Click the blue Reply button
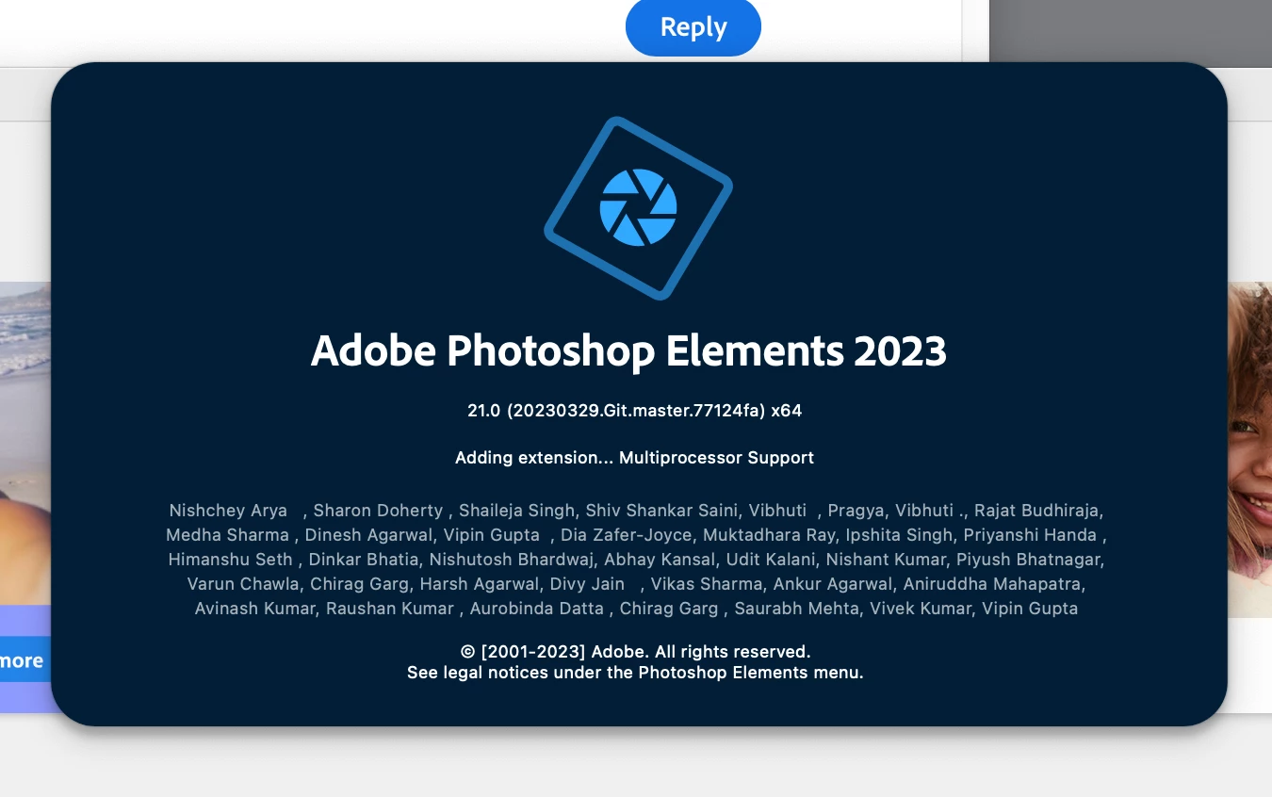 point(693,26)
